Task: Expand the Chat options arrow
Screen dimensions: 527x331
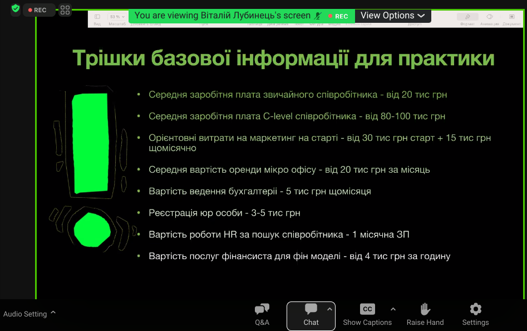Action: tap(329, 309)
